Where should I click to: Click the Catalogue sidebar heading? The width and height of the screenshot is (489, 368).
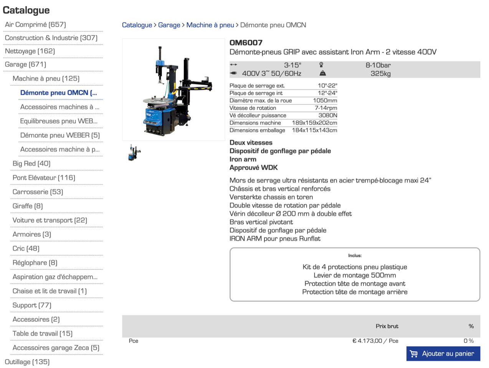(26, 10)
